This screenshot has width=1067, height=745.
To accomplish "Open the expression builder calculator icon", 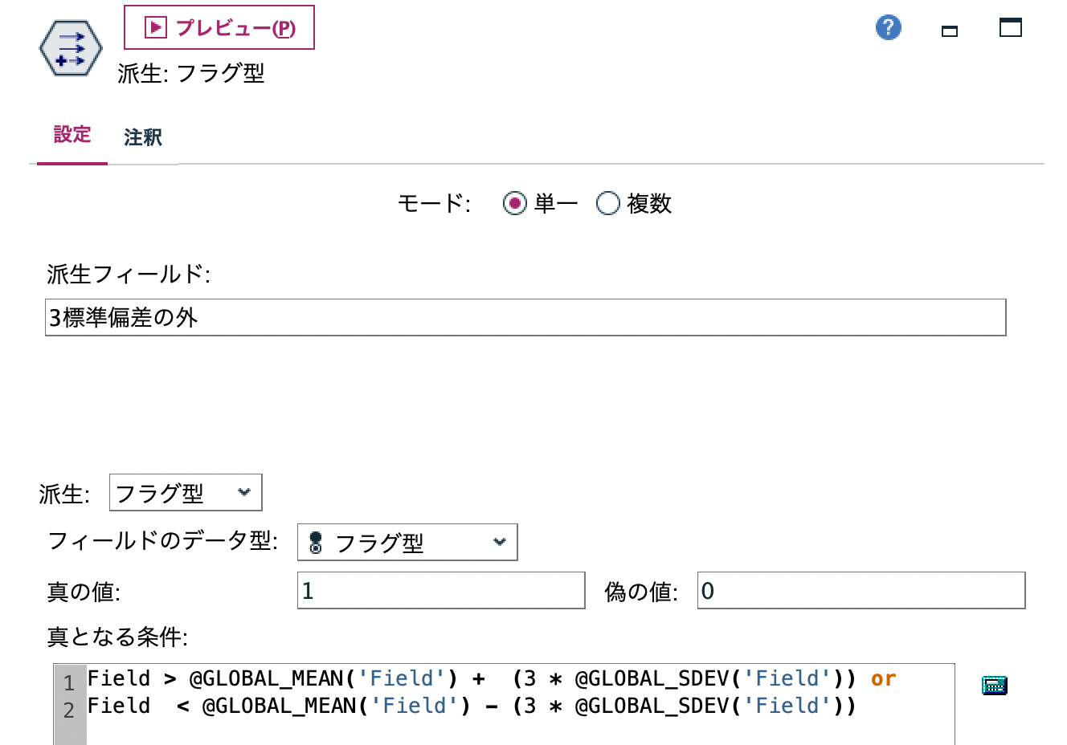I will click(x=994, y=686).
